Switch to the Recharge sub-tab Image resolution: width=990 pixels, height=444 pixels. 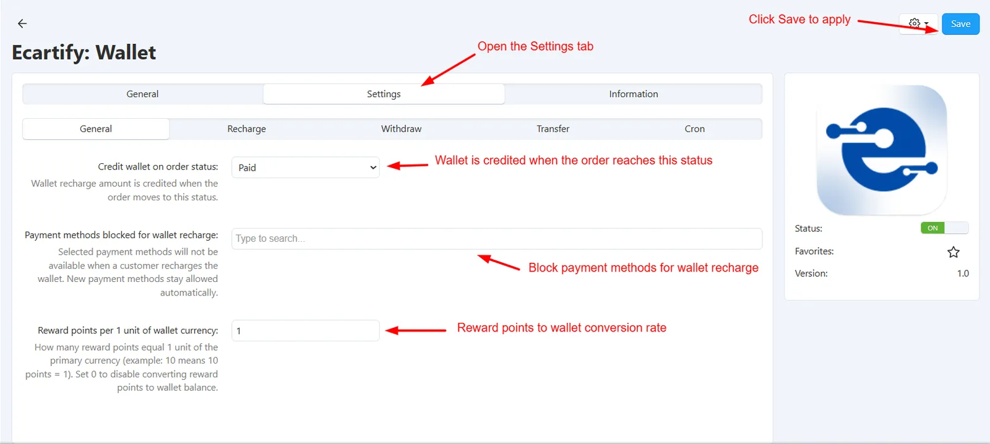click(246, 129)
